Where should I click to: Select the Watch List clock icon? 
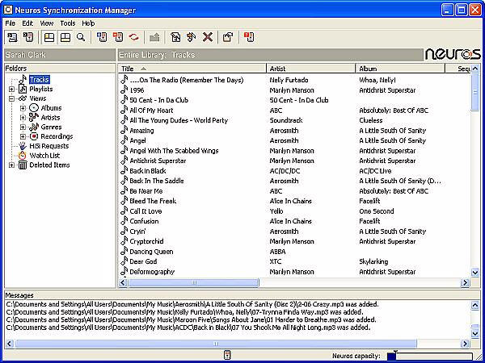click(x=22, y=155)
